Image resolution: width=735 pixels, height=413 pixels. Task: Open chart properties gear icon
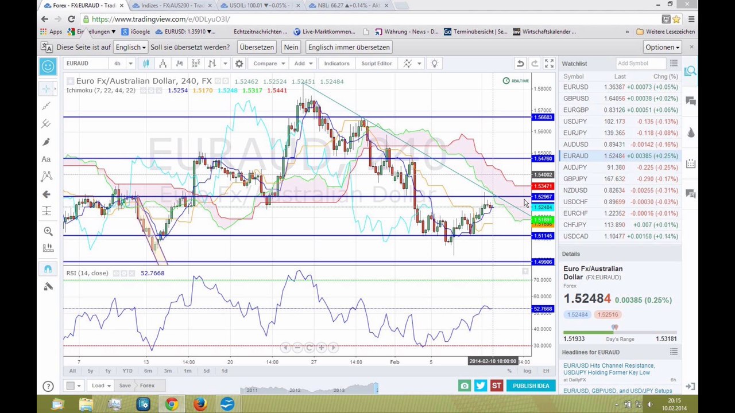(239, 64)
